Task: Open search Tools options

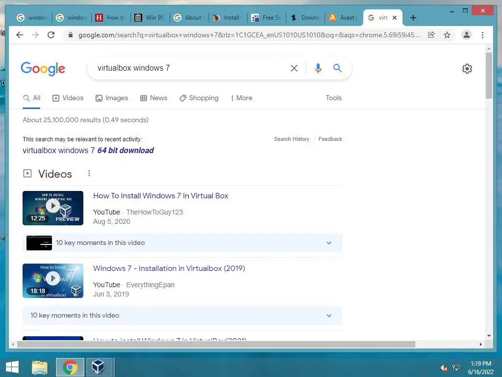Action: coord(333,98)
